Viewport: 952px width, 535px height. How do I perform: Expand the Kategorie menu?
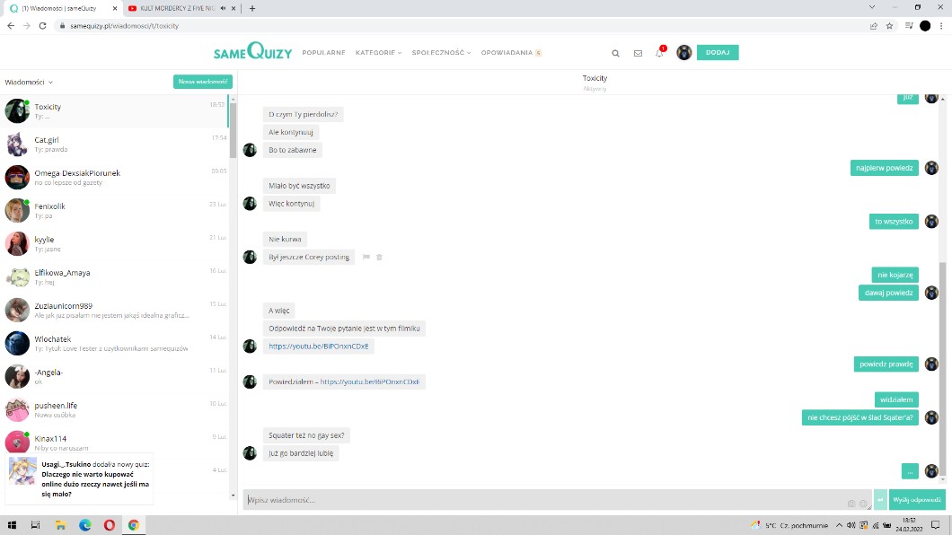click(x=377, y=53)
